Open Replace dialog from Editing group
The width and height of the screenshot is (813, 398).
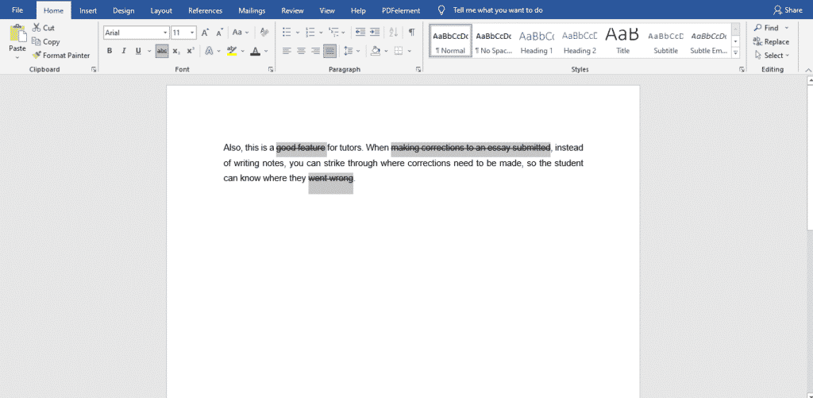(771, 41)
